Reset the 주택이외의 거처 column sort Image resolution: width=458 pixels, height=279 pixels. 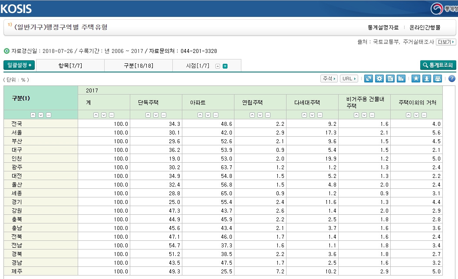pos(425,115)
